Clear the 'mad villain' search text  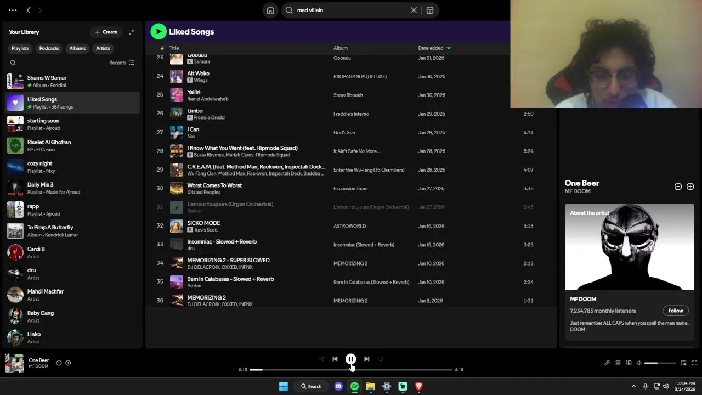(414, 10)
